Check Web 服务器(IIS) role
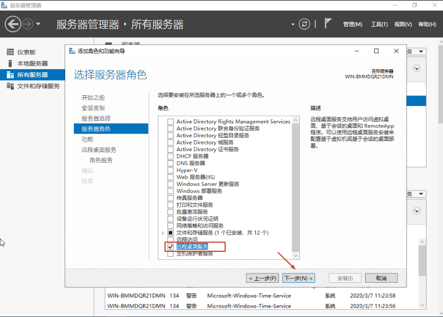443x317 pixels. click(170, 177)
